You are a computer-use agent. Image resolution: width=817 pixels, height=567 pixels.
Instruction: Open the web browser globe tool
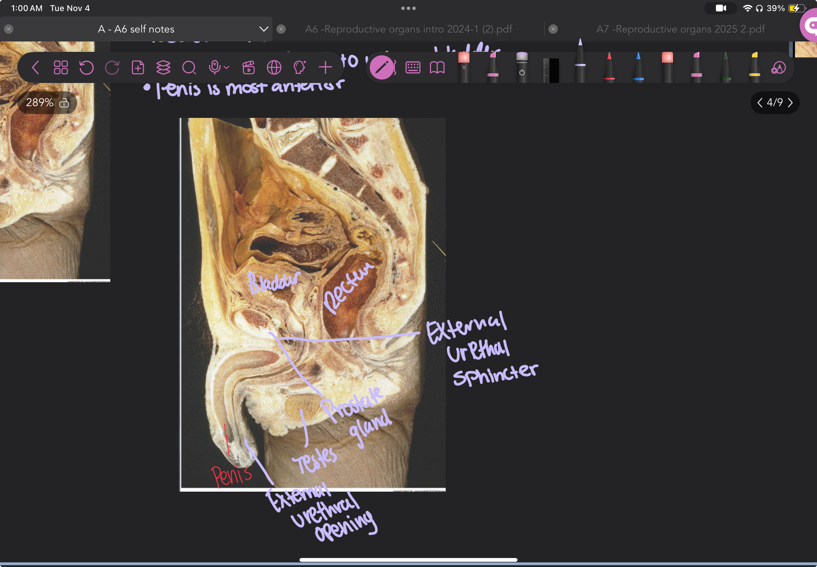[274, 67]
